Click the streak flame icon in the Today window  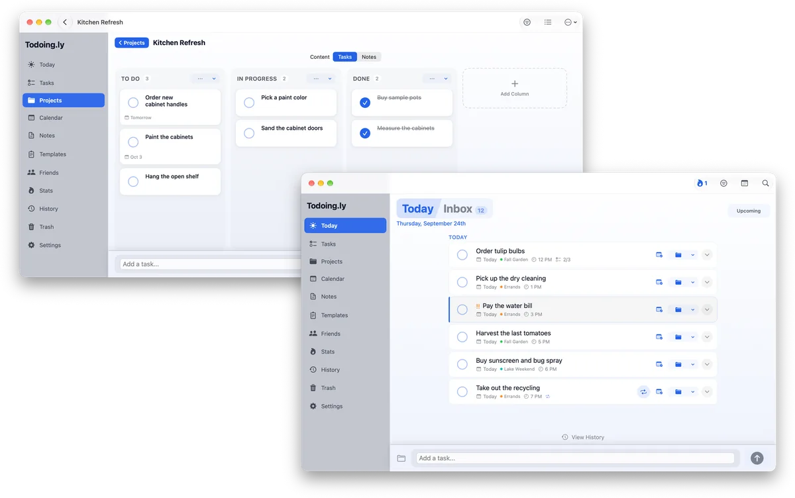point(702,183)
